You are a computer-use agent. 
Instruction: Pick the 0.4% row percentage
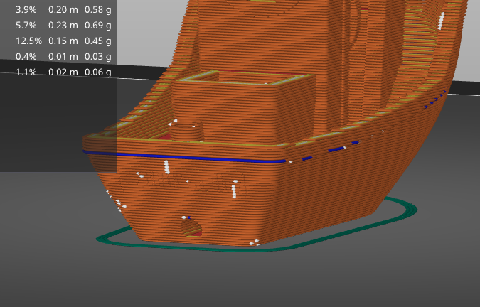[26, 57]
